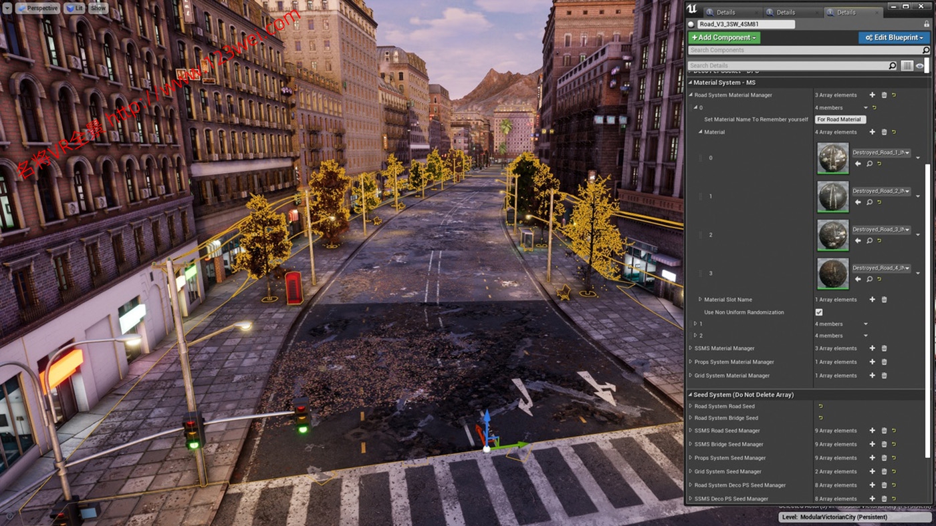Uncheck Use Non Uniform Randomization
Screen dimensions: 936x526
coord(819,312)
